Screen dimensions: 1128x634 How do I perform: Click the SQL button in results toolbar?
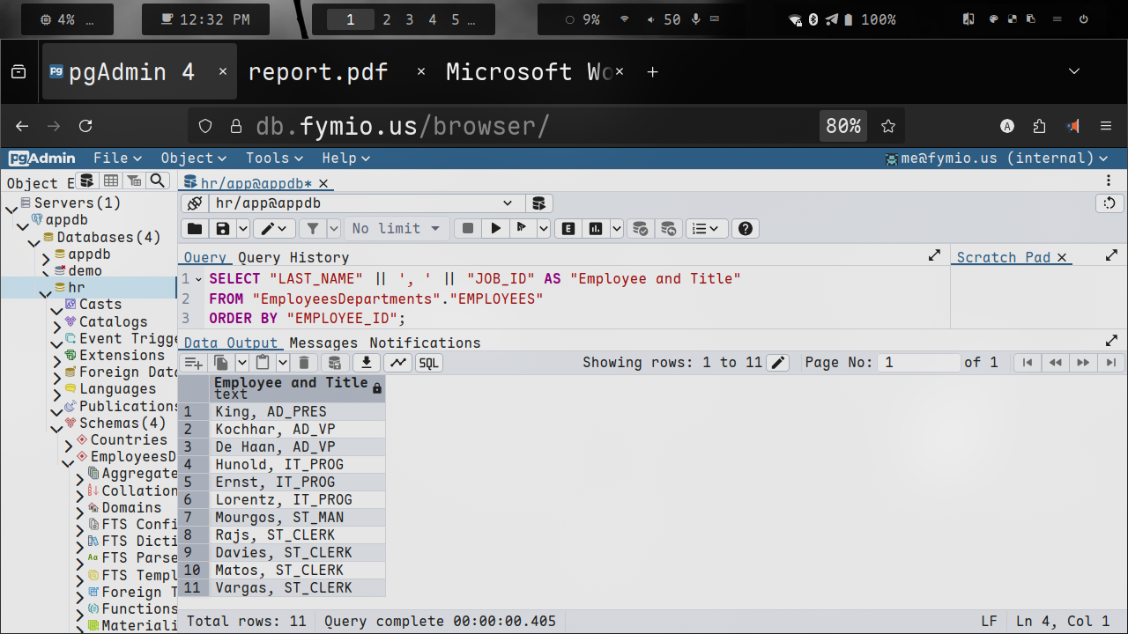pyautogui.click(x=429, y=363)
